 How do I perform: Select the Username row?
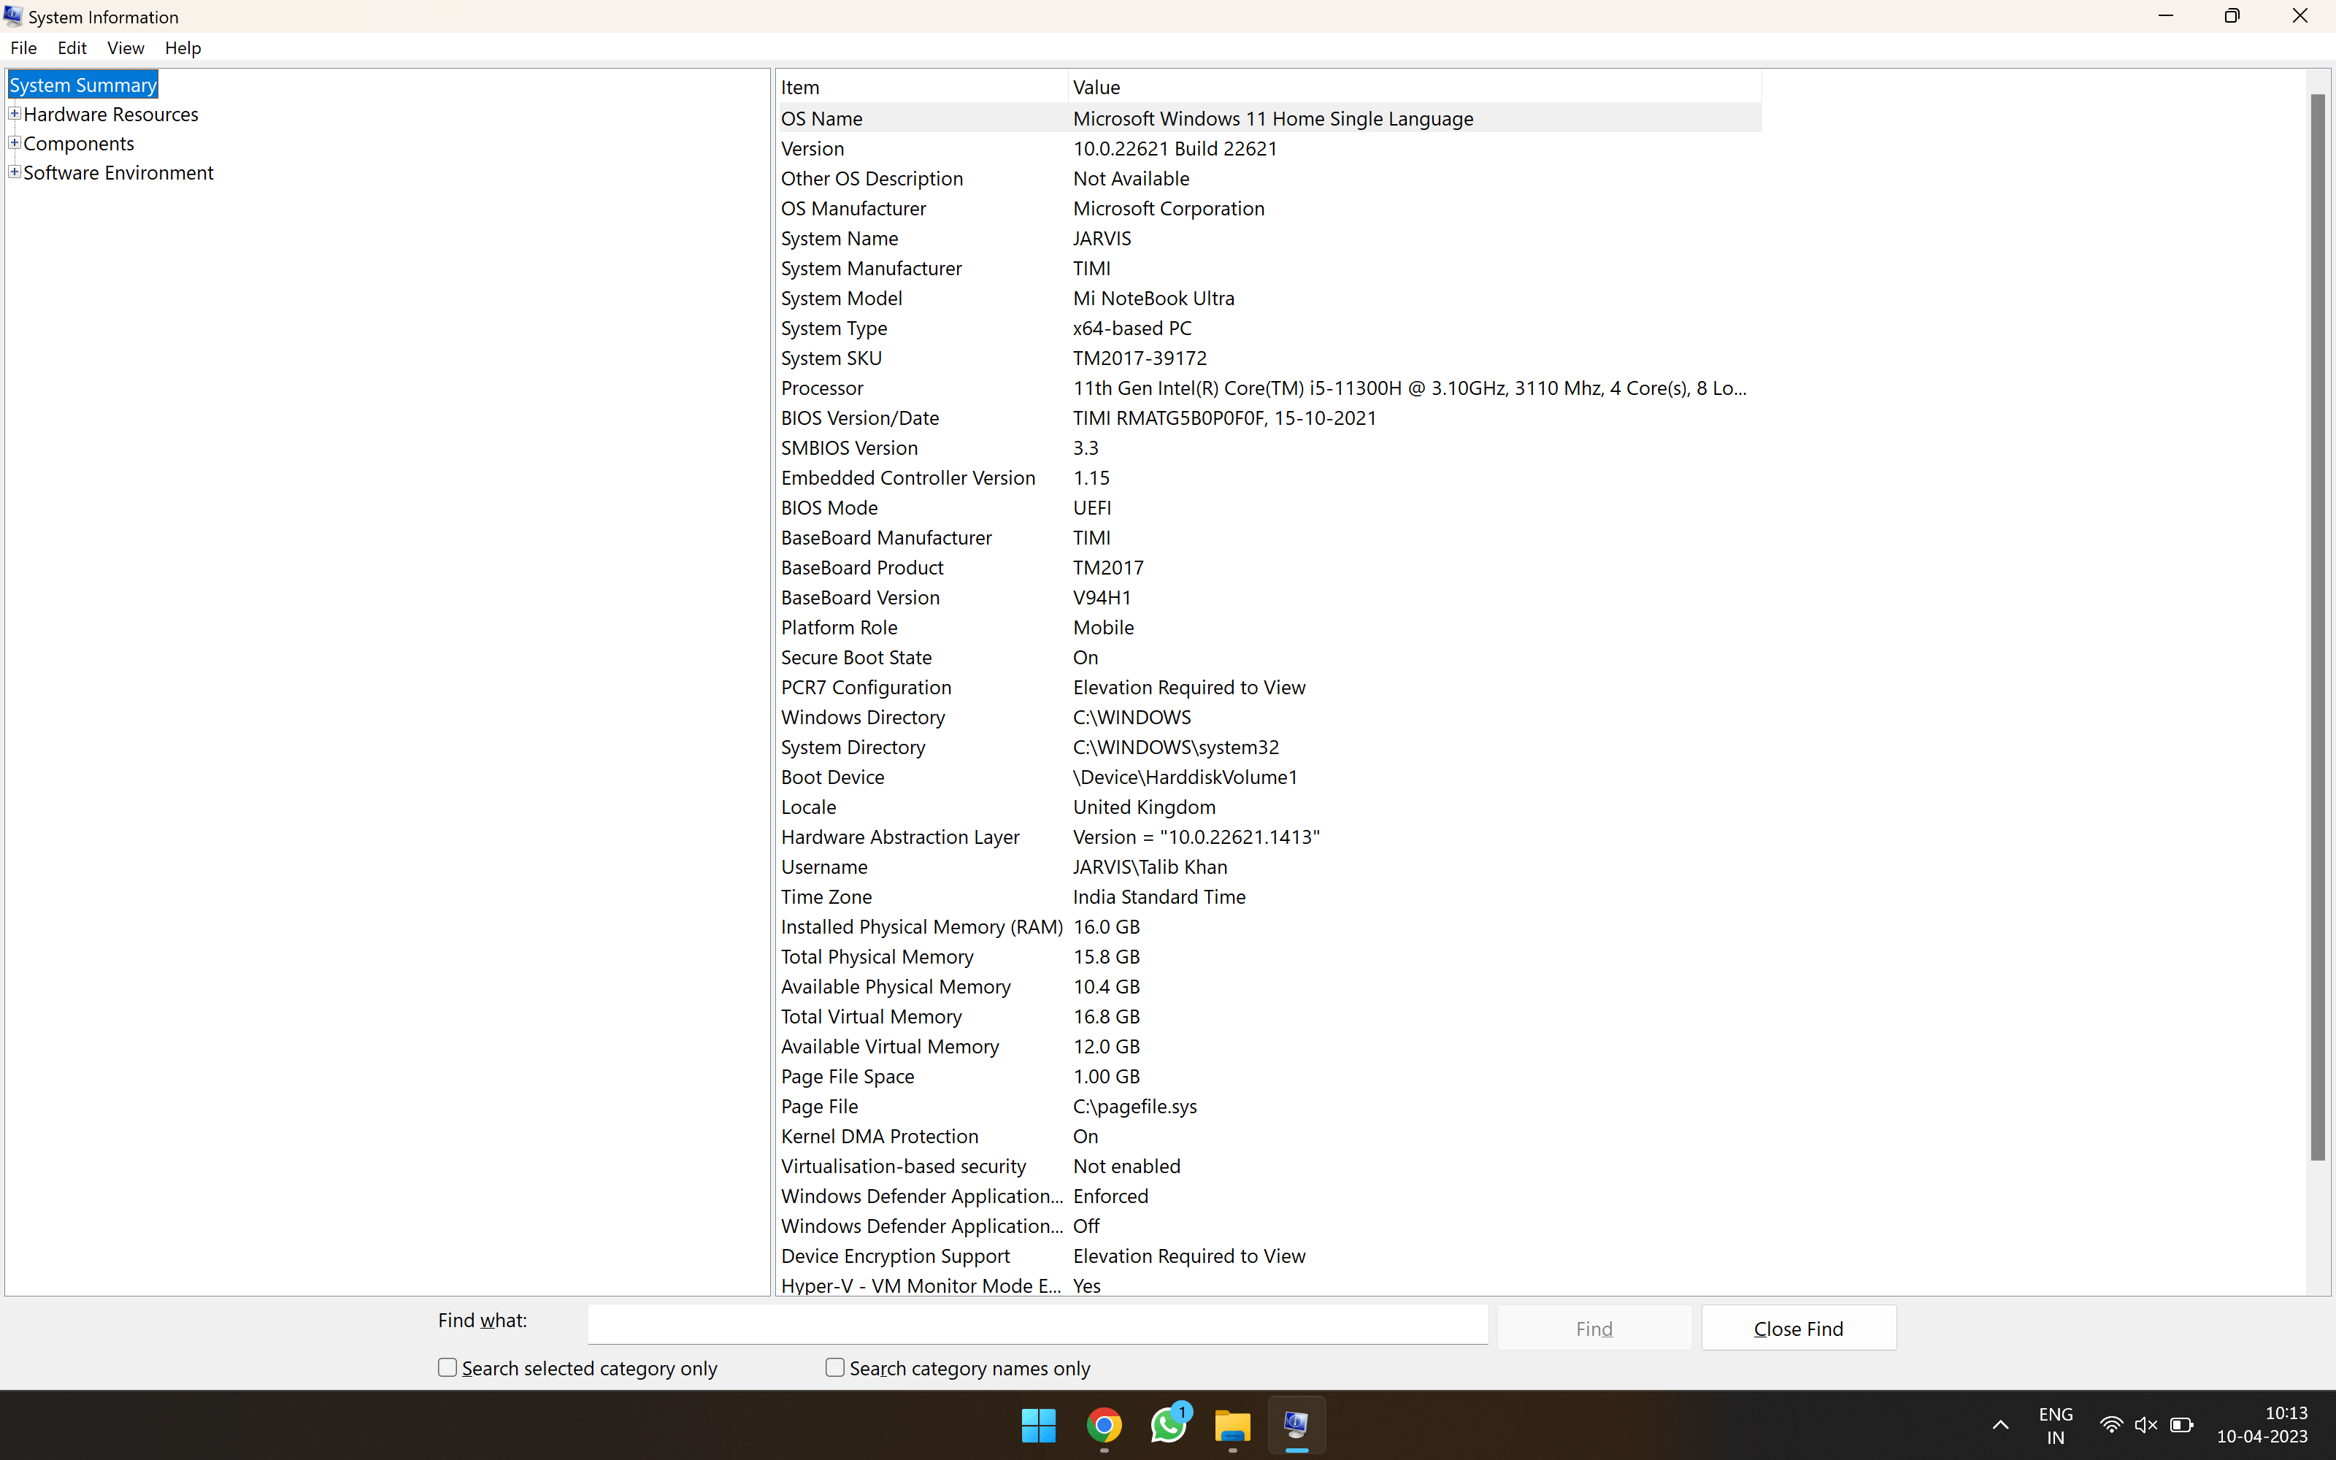tap(1269, 867)
